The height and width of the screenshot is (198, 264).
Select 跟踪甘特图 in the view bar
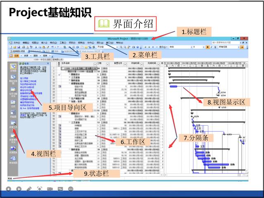pyautogui.click(x=13, y=79)
